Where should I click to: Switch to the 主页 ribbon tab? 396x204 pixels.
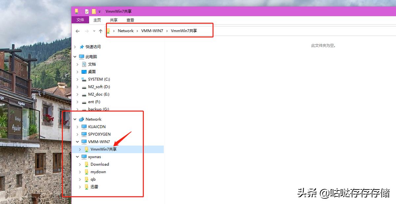(97, 20)
